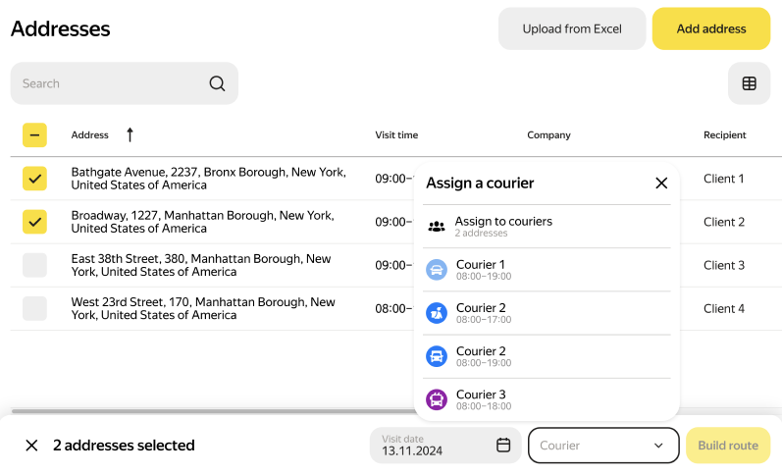Open the table columns settings icon

click(749, 83)
